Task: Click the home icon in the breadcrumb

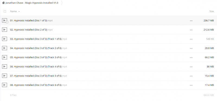Action: click(4, 3)
